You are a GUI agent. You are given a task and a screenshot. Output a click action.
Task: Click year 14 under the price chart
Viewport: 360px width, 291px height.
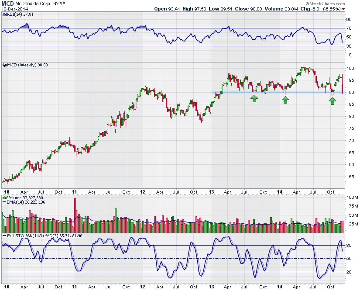click(279, 192)
